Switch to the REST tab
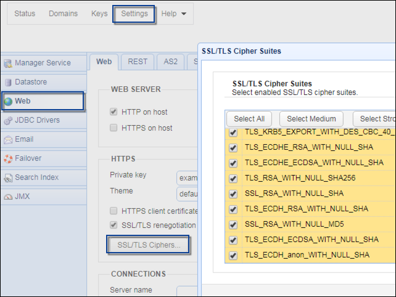The image size is (396, 297). tap(138, 62)
